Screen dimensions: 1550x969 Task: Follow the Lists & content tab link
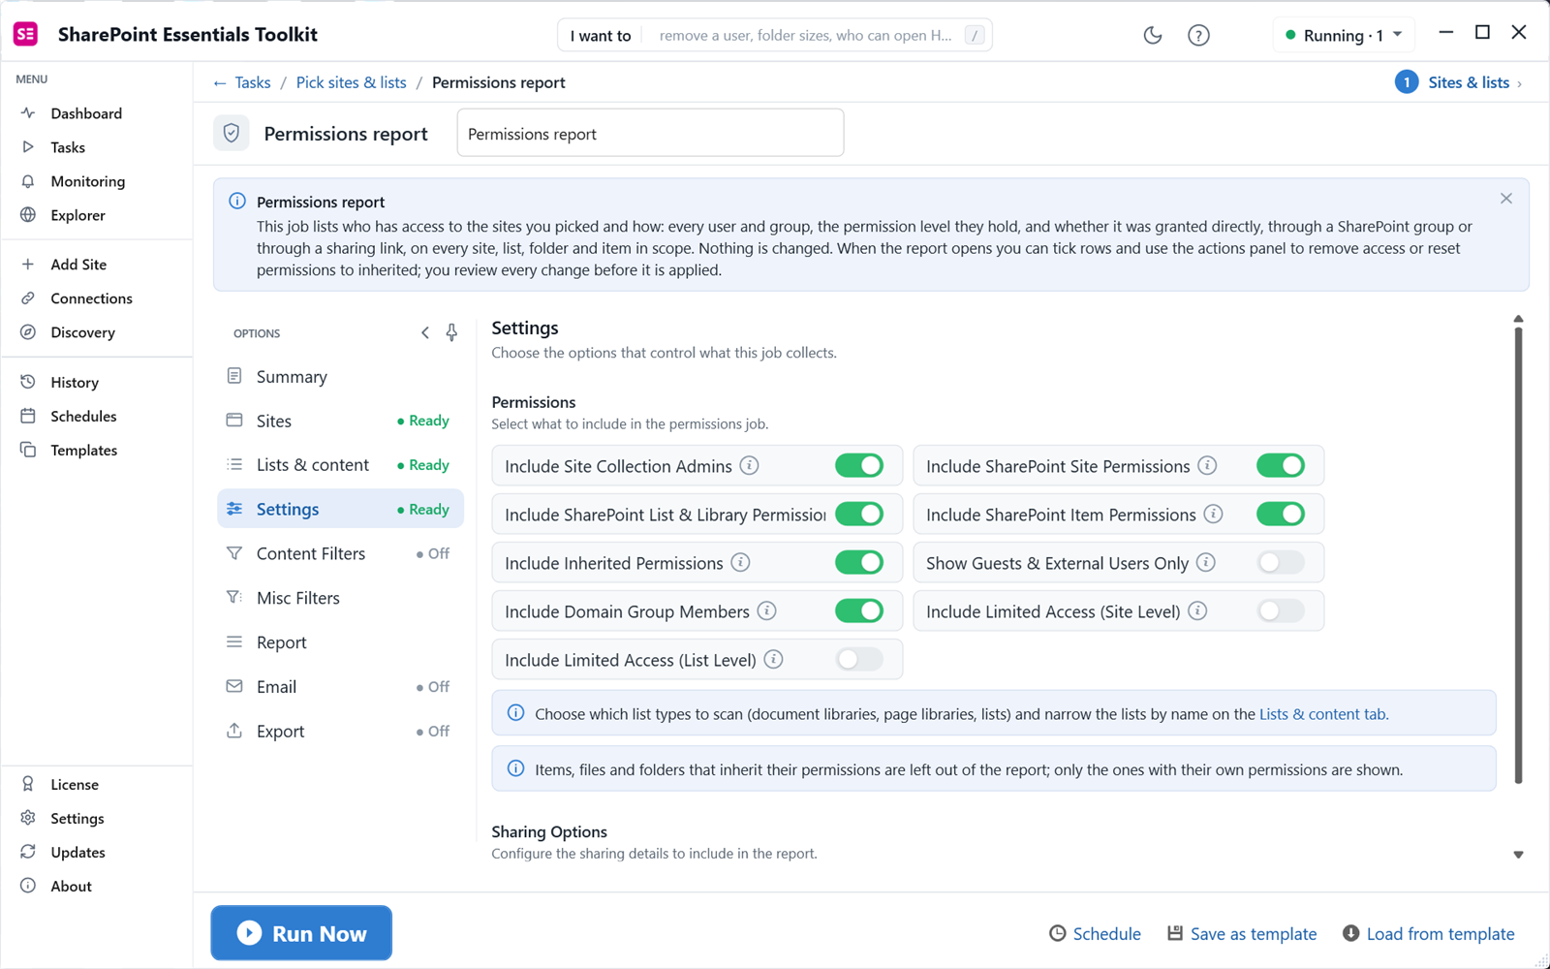click(1322, 714)
